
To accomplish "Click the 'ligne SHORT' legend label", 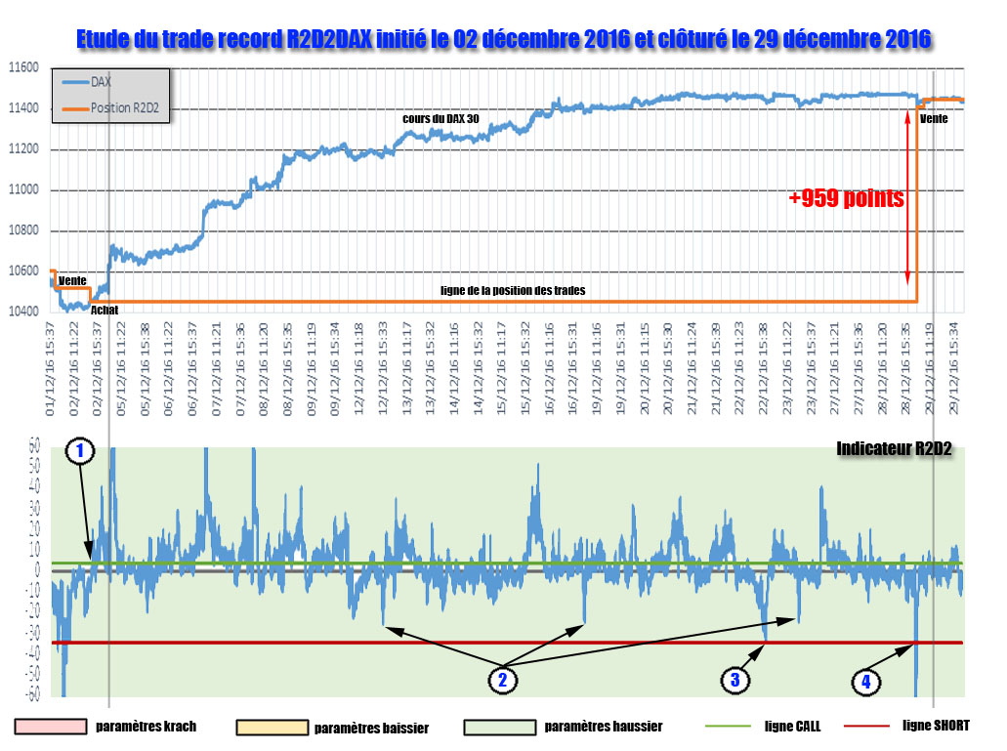I will click(x=936, y=726).
